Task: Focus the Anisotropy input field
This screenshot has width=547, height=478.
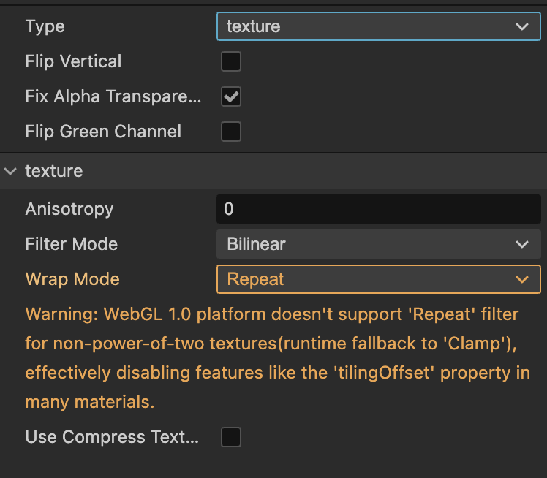Action: [377, 209]
